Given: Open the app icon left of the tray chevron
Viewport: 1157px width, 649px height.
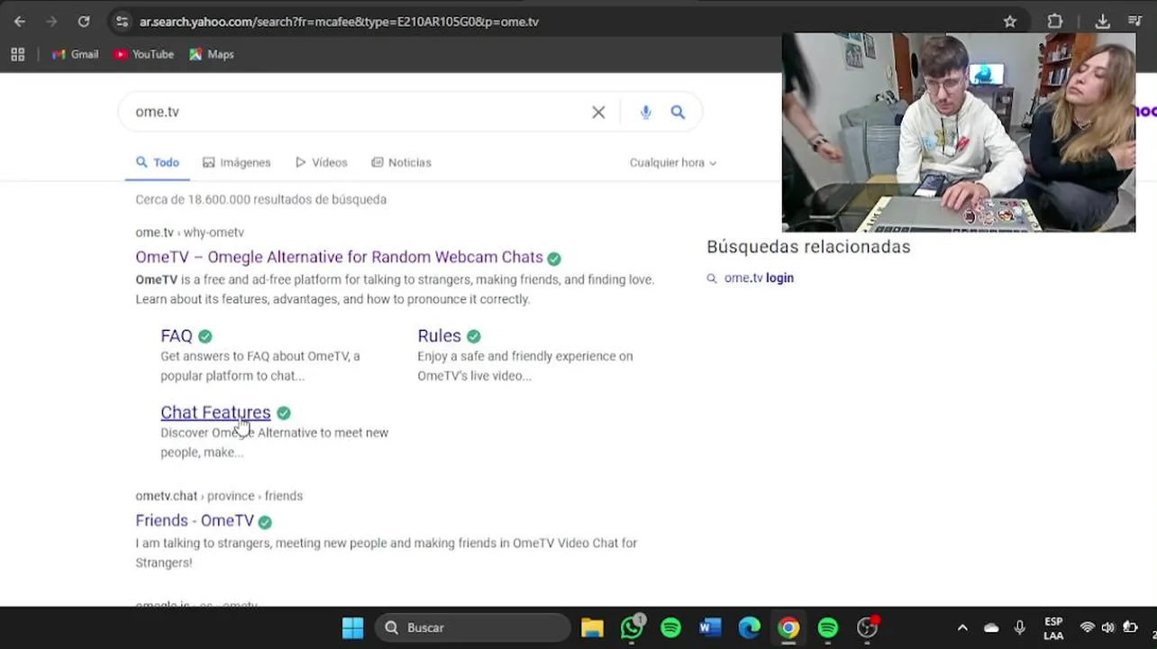Looking at the screenshot, I should [x=867, y=627].
